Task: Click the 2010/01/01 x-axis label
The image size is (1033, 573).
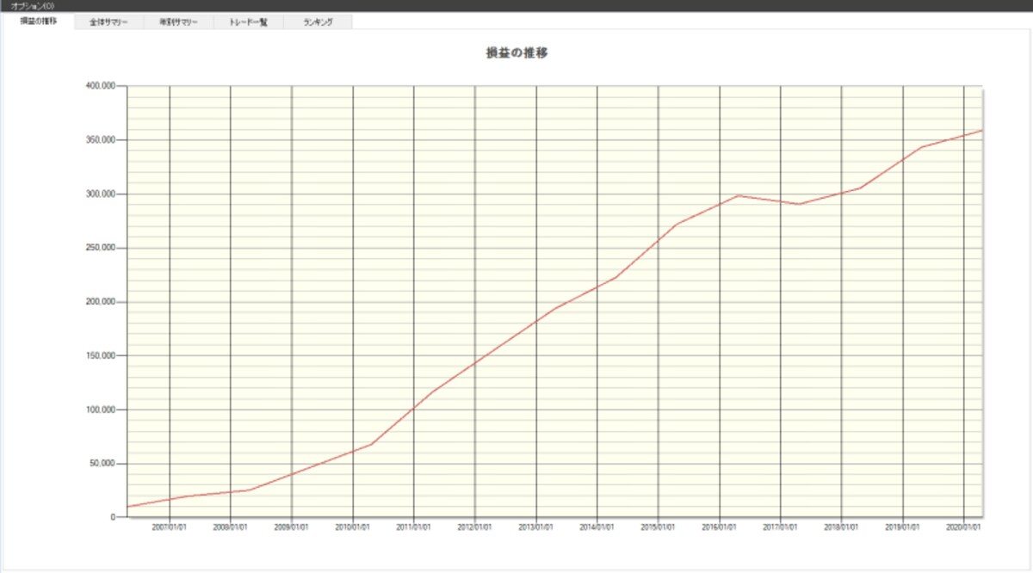Action: click(x=353, y=527)
